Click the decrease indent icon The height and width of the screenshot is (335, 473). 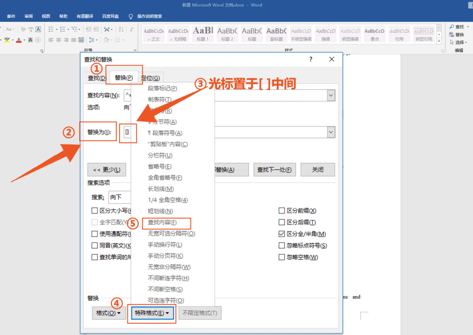tap(88, 29)
